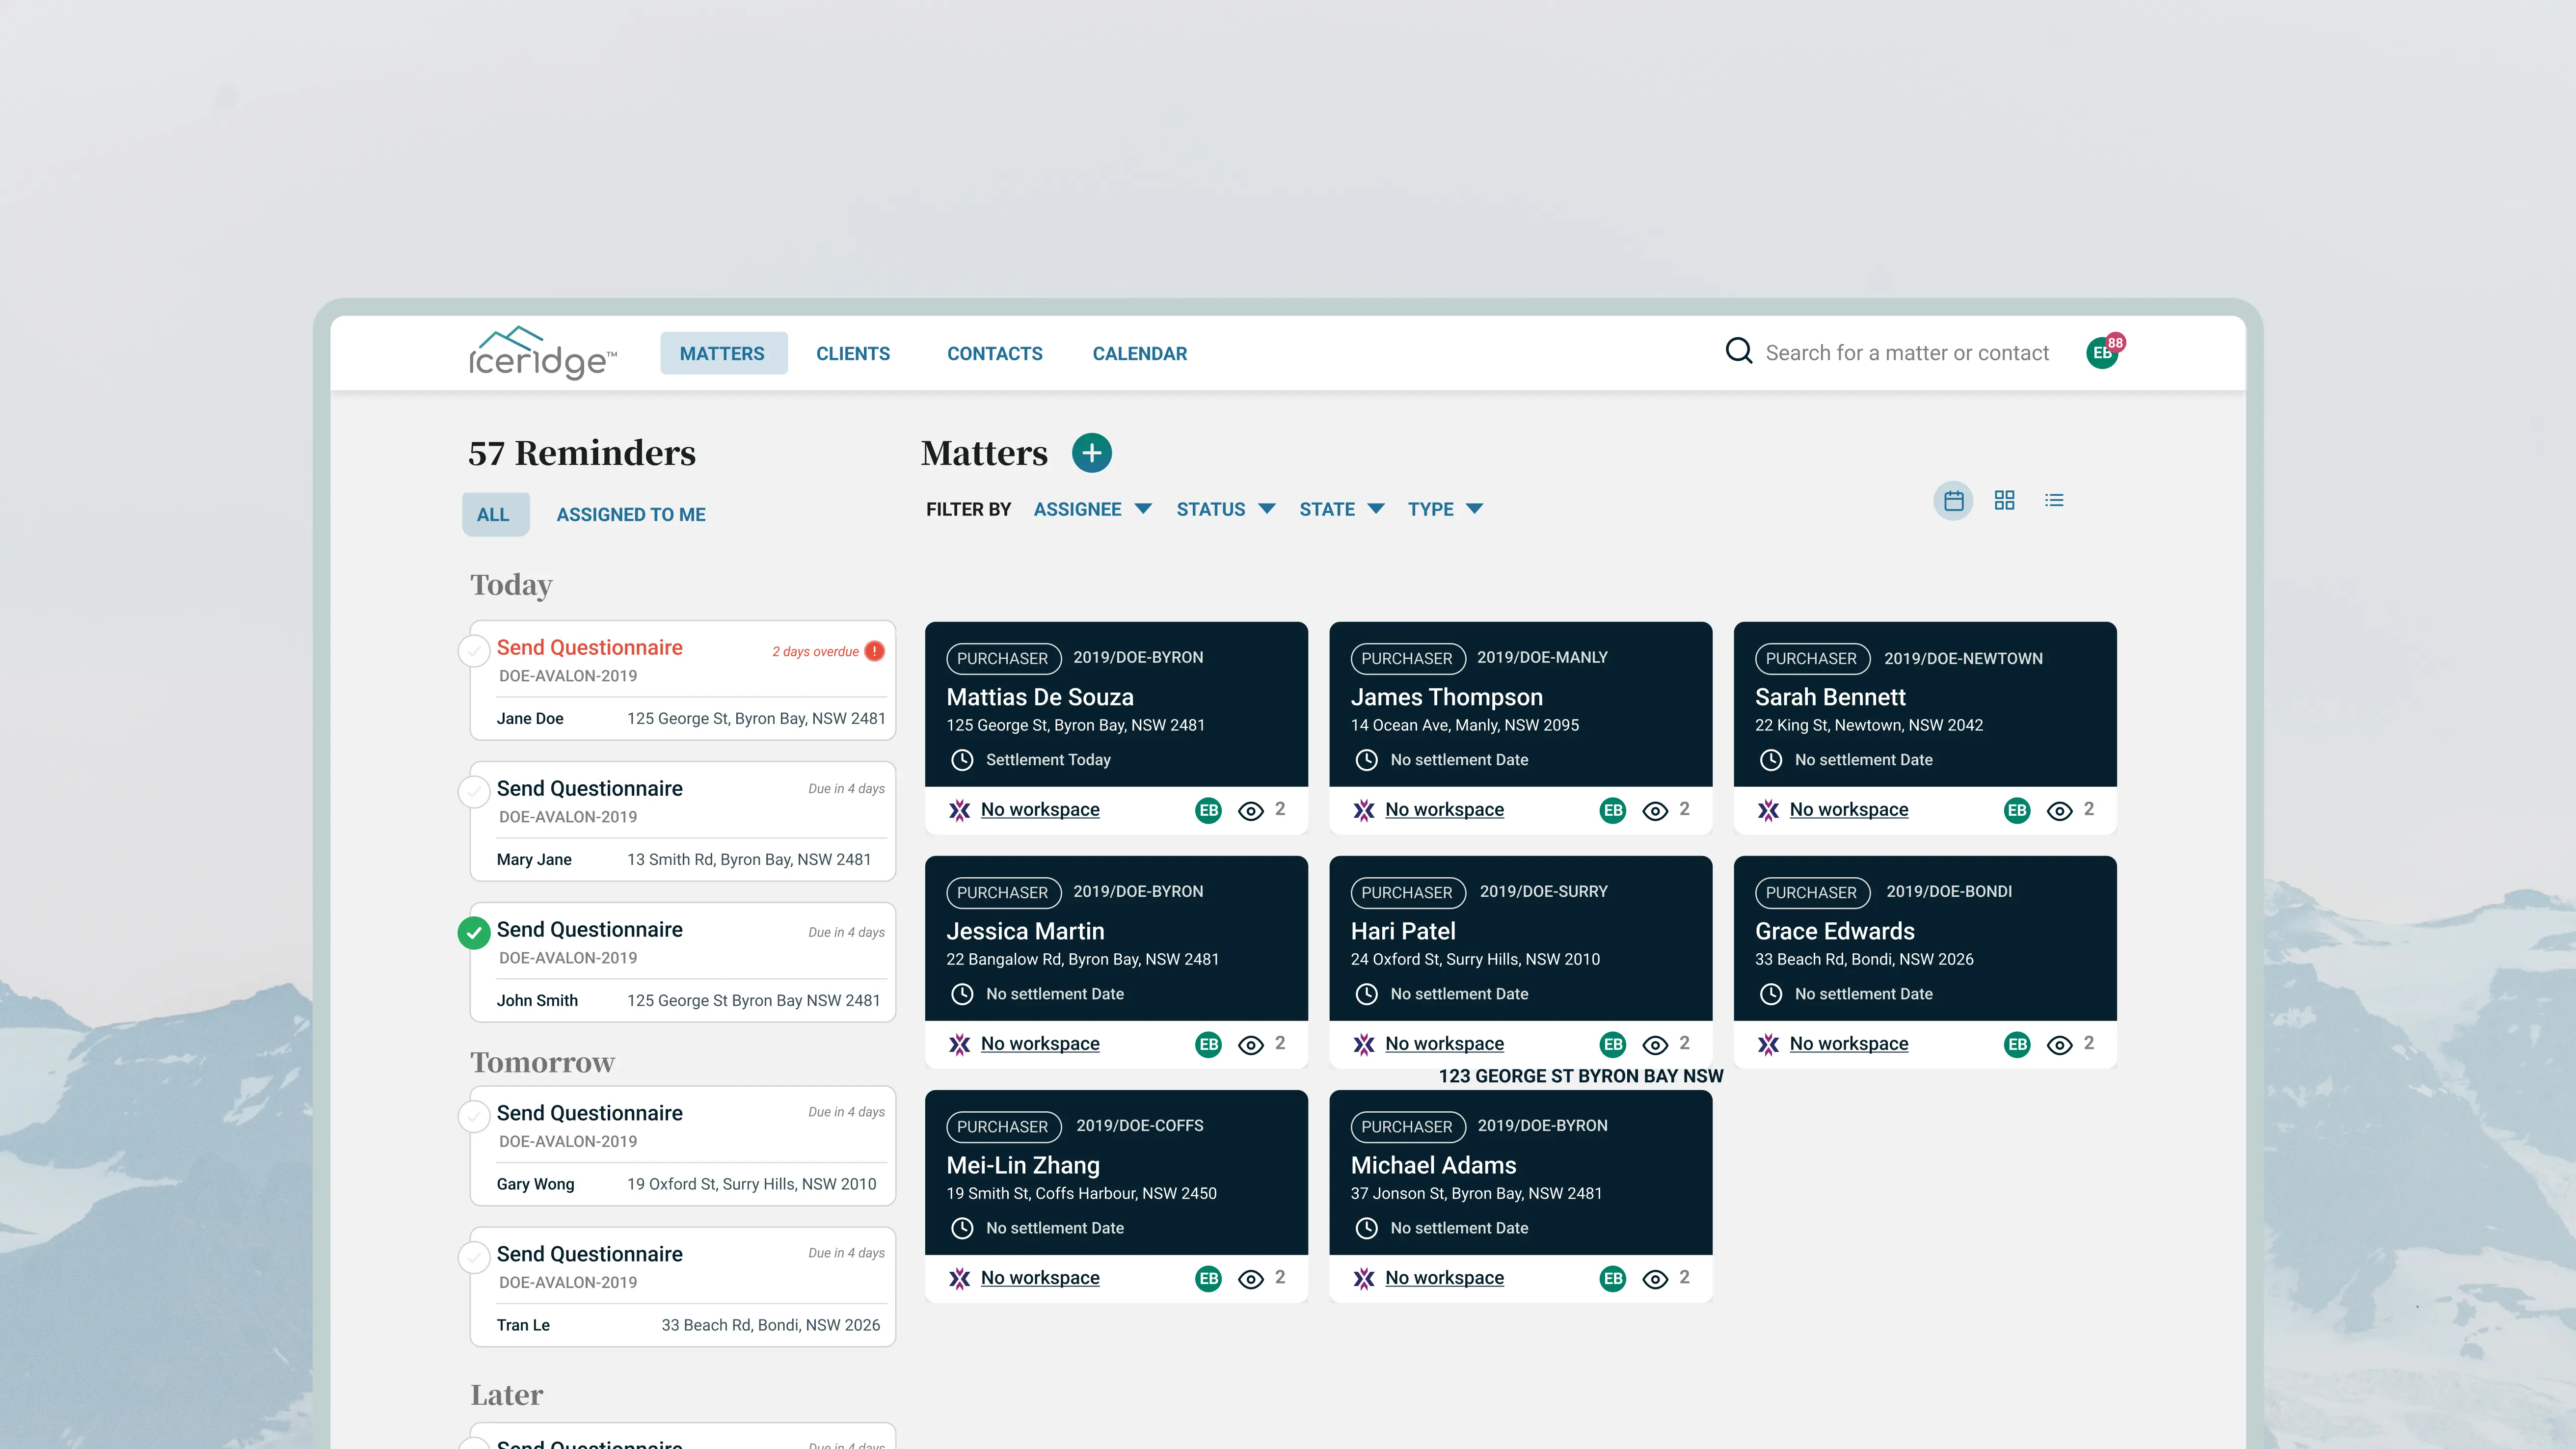Click the search magnifier icon
2576x1449 pixels.
coord(1739,351)
